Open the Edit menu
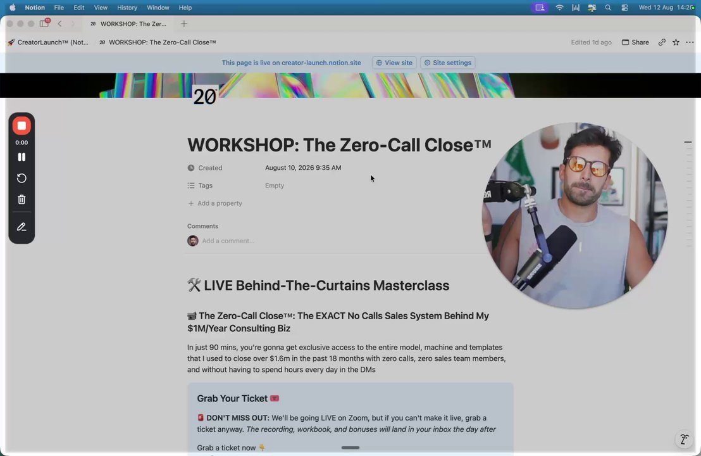Screen dimensions: 701x456 coord(79,8)
